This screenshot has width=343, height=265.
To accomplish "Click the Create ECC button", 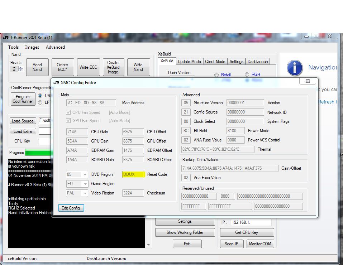I will point(63,67).
